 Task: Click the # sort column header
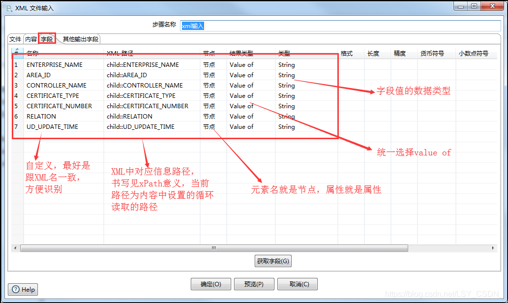click(x=17, y=53)
